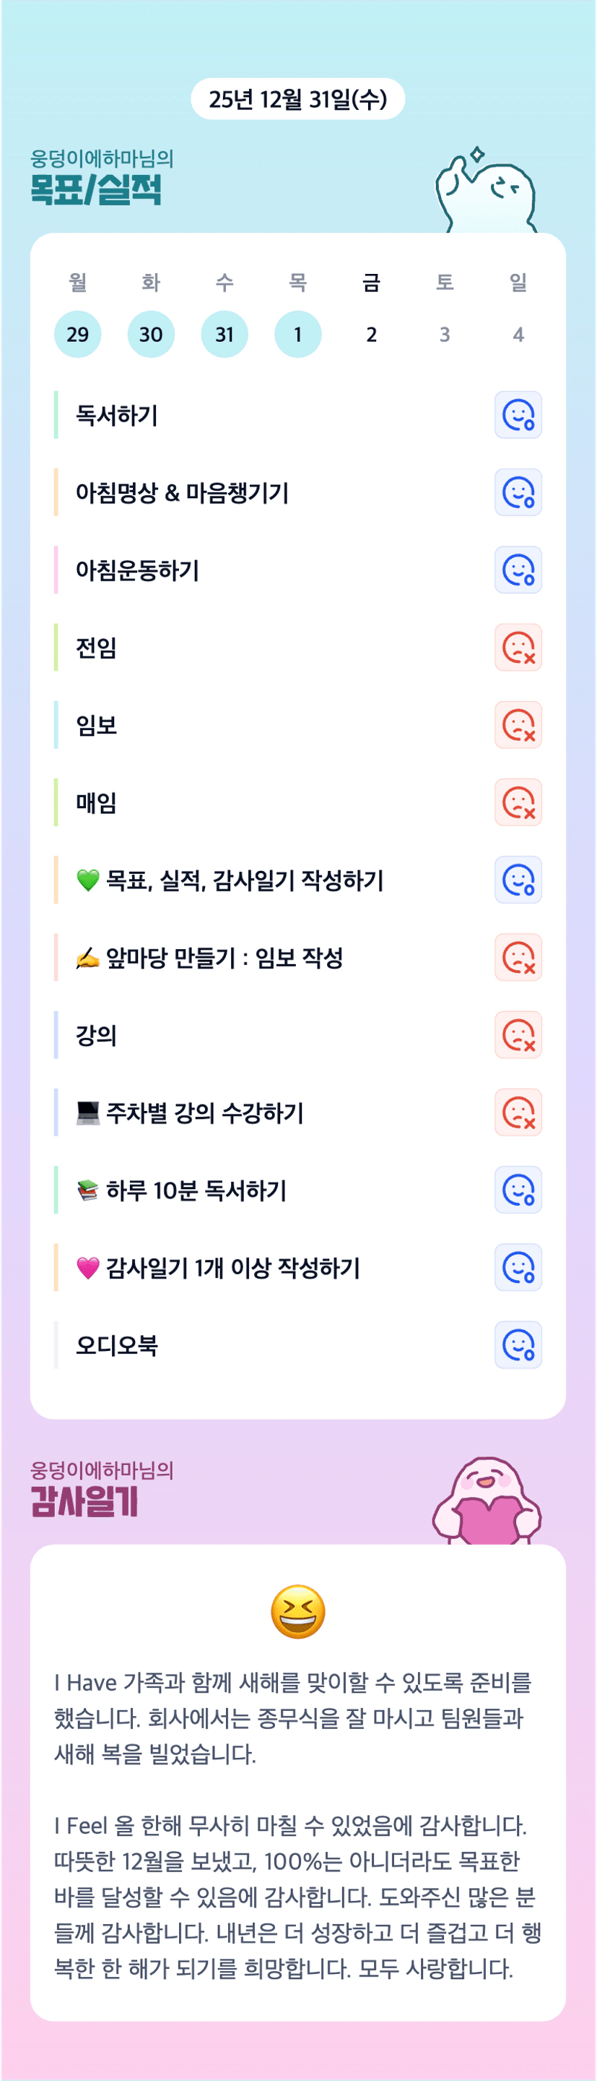Image resolution: width=597 pixels, height=2081 pixels.
Task: Click the pink heart-holding mascot
Action: [x=487, y=1503]
